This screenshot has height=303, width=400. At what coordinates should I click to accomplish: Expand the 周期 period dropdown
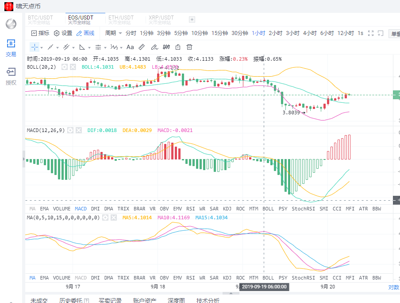coord(114,33)
